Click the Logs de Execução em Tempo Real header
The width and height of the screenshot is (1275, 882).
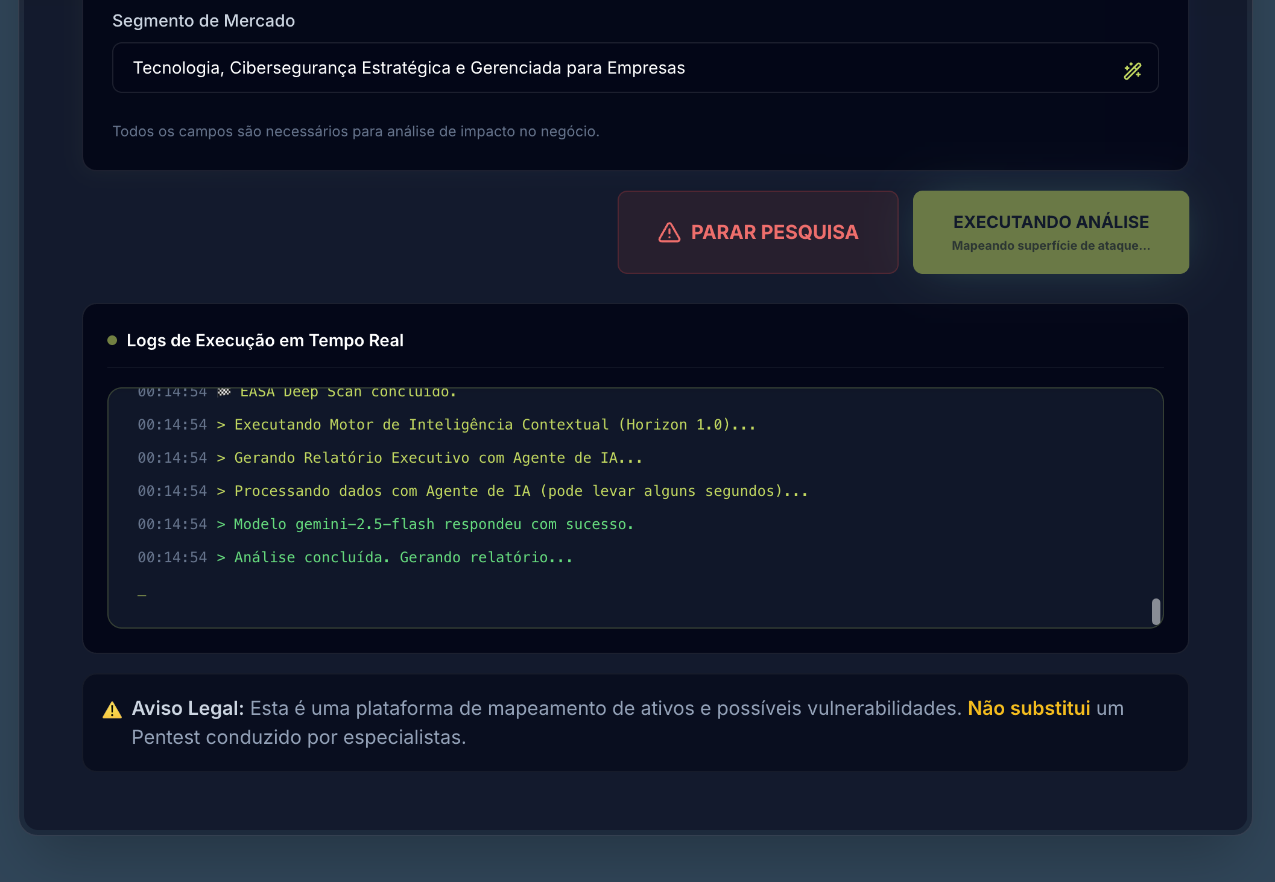(x=265, y=340)
